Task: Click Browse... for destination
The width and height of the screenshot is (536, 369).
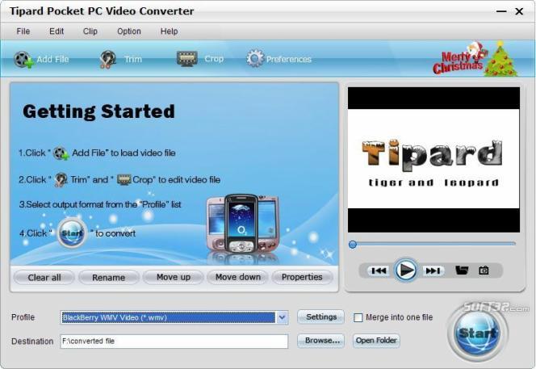Action: pyautogui.click(x=321, y=341)
